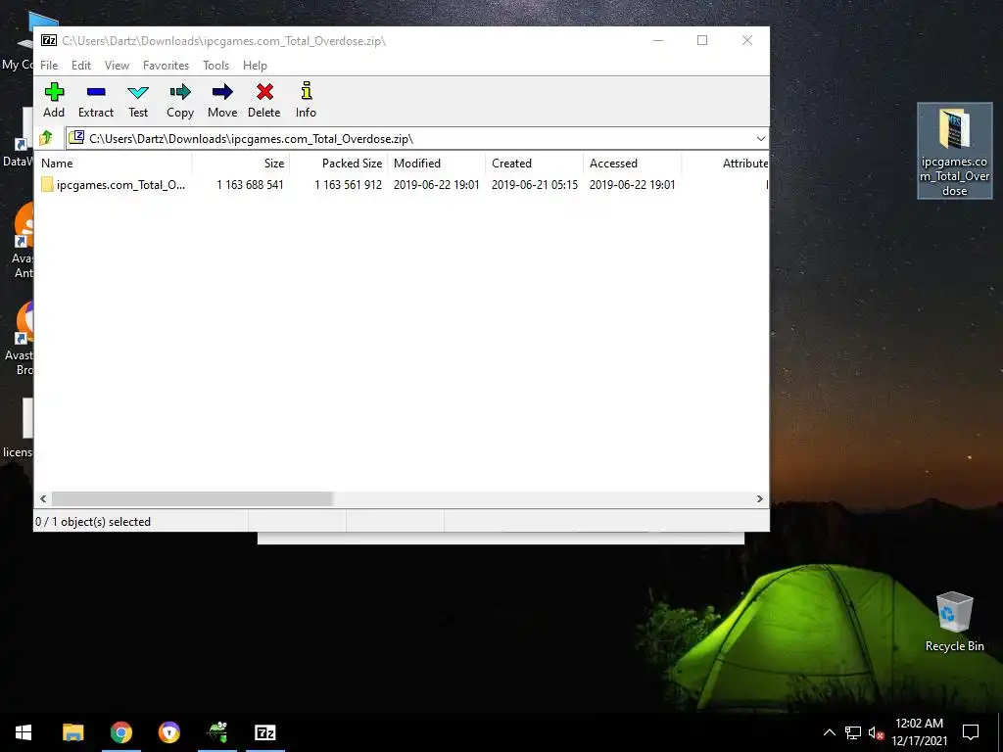Sort by the Name column header
Screen dimensions: 1003x752
point(116,164)
